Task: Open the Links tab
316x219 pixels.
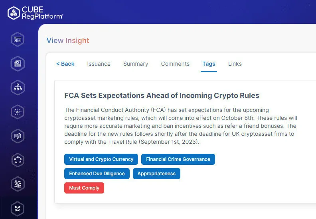Action: (235, 64)
